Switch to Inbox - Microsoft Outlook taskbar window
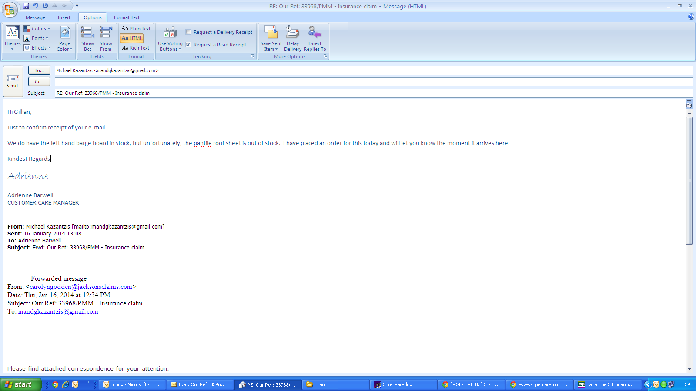Viewport: 696px width, 391px height. [132, 384]
